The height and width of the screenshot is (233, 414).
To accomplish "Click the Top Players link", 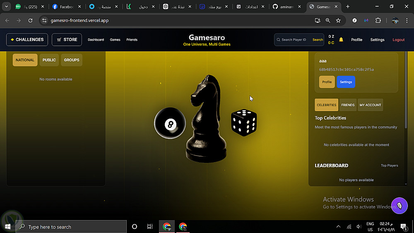I will click(x=390, y=165).
